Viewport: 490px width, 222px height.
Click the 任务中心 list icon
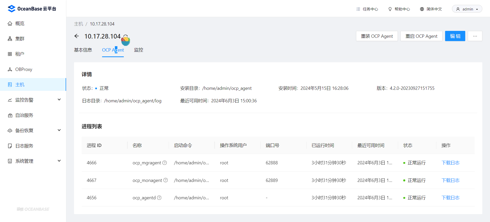358,9
